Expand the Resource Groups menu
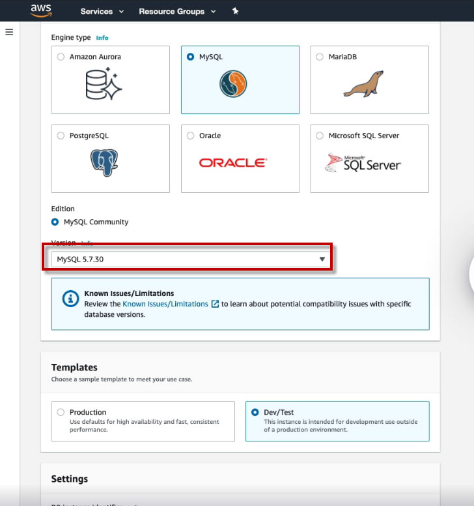 (177, 11)
